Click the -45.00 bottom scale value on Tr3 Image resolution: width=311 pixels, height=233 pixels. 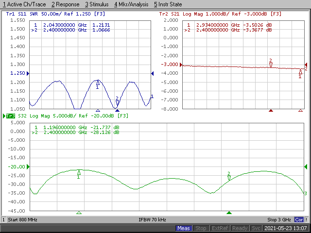(x=17, y=211)
